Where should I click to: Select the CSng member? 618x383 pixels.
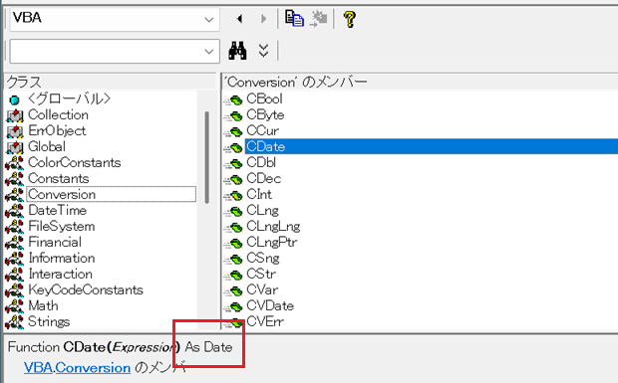[263, 258]
